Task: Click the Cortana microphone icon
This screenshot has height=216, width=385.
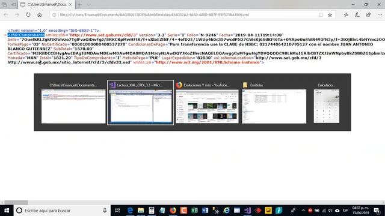Action: [105, 211]
